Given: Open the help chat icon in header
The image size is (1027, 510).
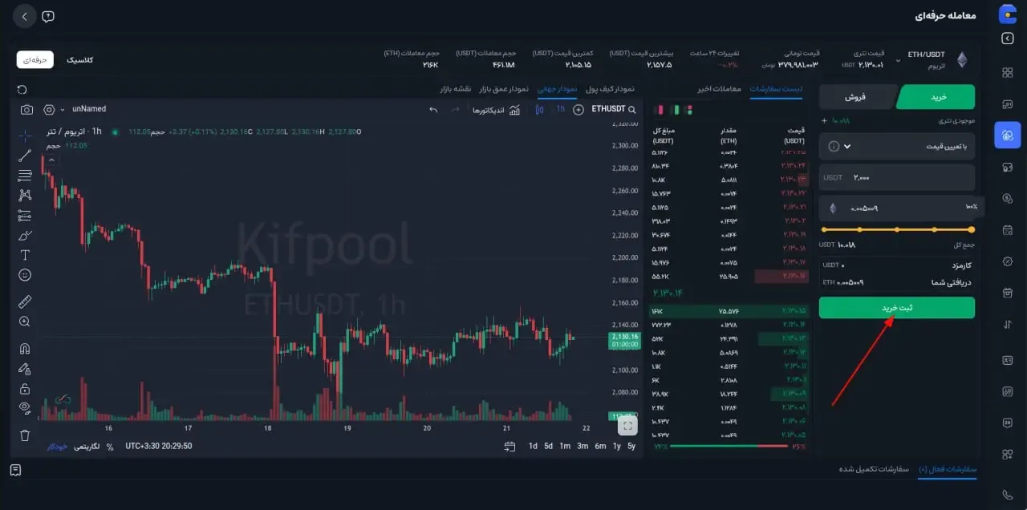Looking at the screenshot, I should click(48, 16).
